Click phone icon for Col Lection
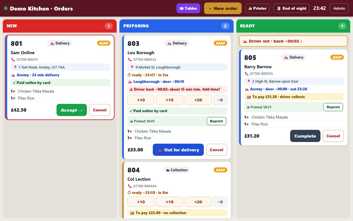 click(130, 186)
